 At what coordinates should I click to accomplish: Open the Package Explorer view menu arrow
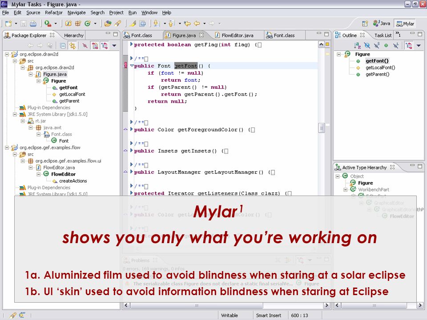coord(114,46)
